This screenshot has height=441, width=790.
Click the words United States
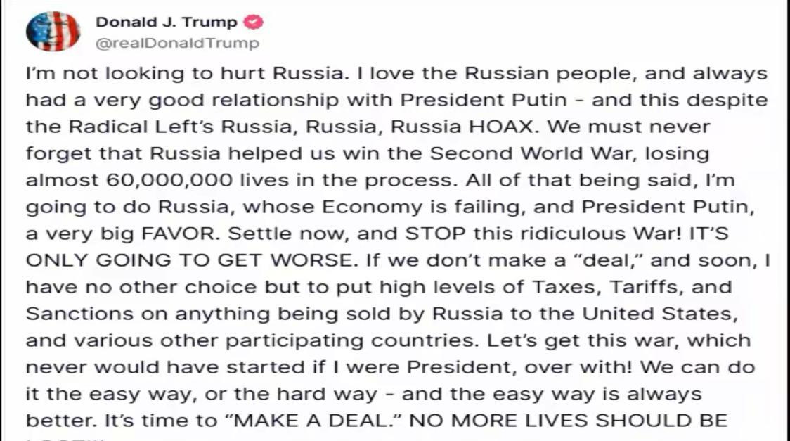tap(659, 314)
